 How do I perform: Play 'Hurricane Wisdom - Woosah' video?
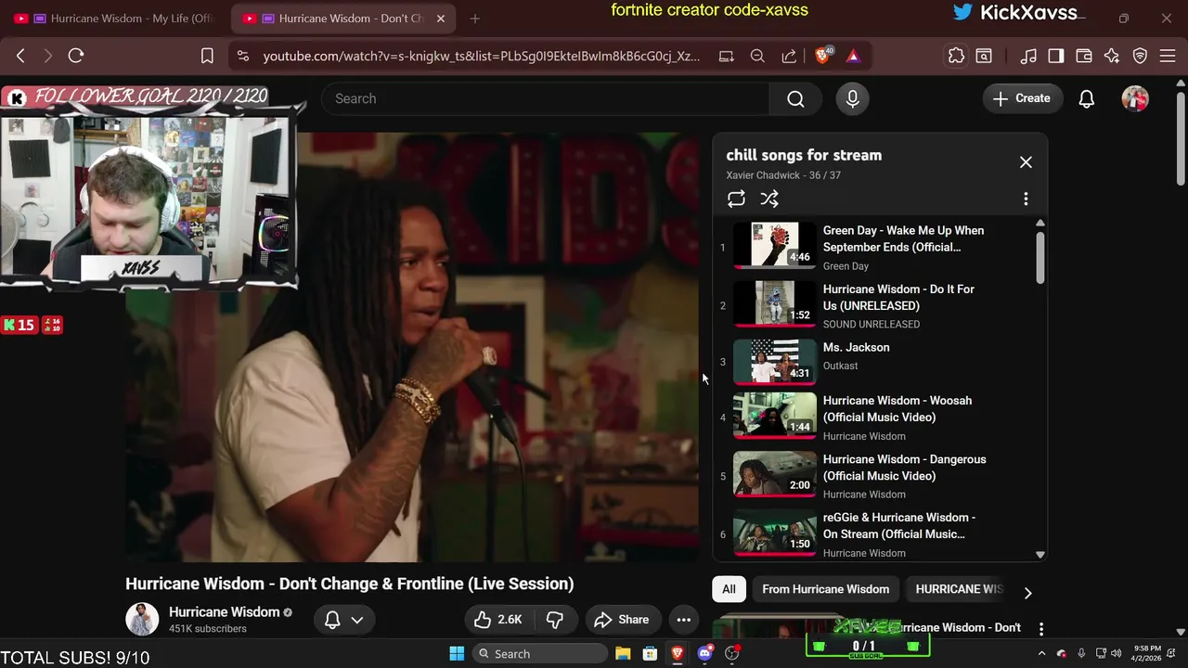pos(874,417)
